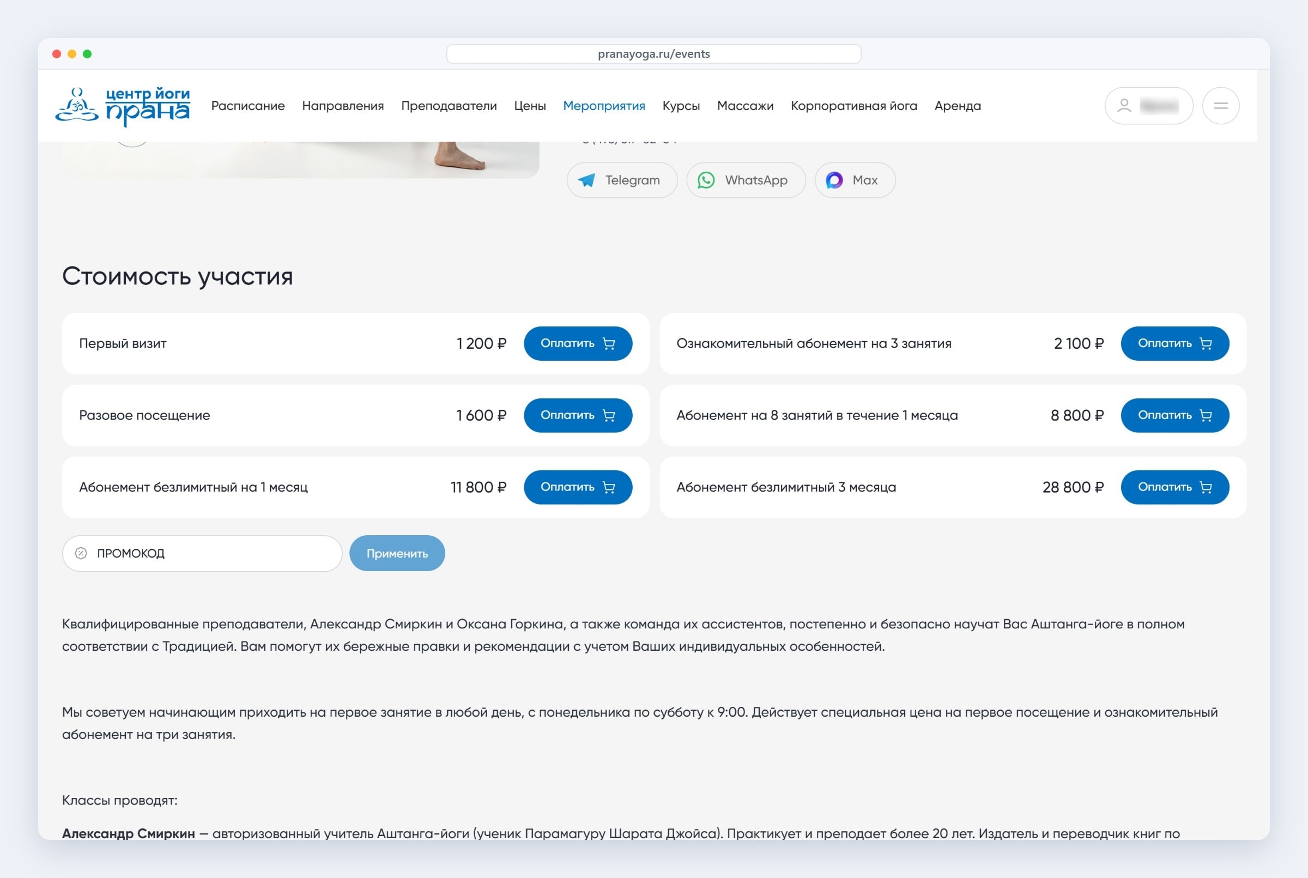The height and width of the screenshot is (878, 1308).
Task: Click the percent icon in promo code field
Action: (81, 553)
